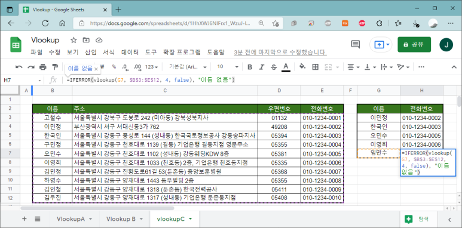Show all sheets list
462x228 pixels.
(38, 218)
